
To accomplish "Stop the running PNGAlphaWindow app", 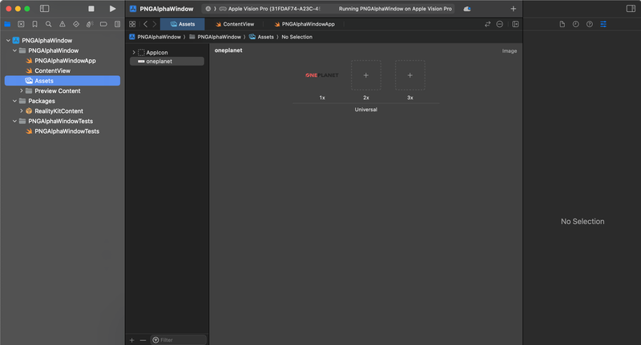I will click(91, 9).
